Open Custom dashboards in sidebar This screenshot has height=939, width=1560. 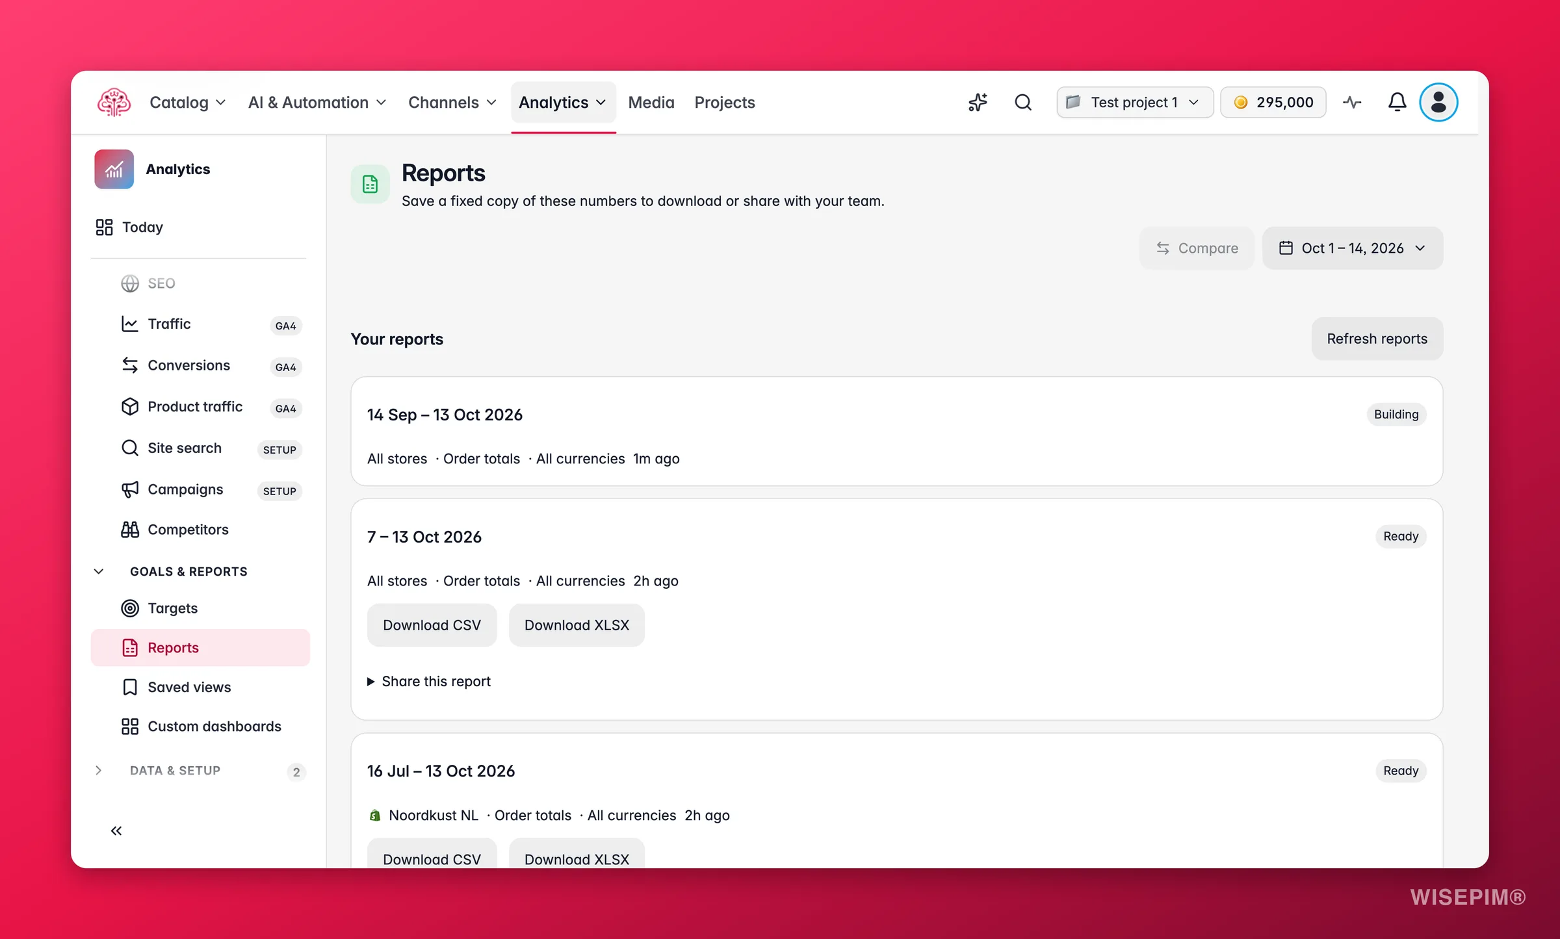[200, 727]
